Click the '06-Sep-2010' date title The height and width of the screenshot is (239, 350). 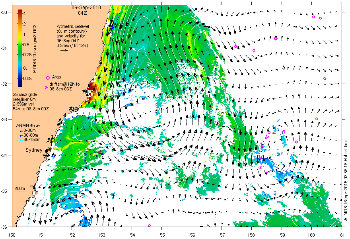click(x=86, y=8)
